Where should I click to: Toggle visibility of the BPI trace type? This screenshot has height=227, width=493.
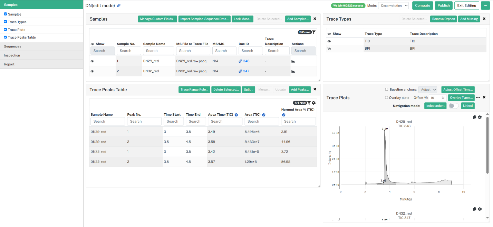[x=329, y=49]
